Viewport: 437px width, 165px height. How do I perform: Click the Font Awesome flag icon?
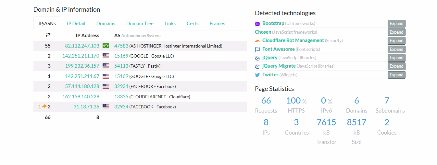pos(257,49)
